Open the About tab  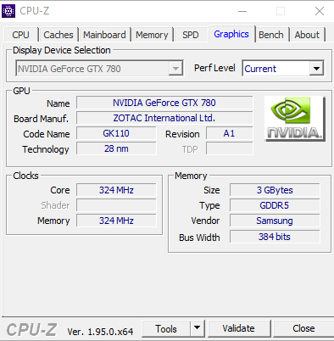pyautogui.click(x=307, y=35)
